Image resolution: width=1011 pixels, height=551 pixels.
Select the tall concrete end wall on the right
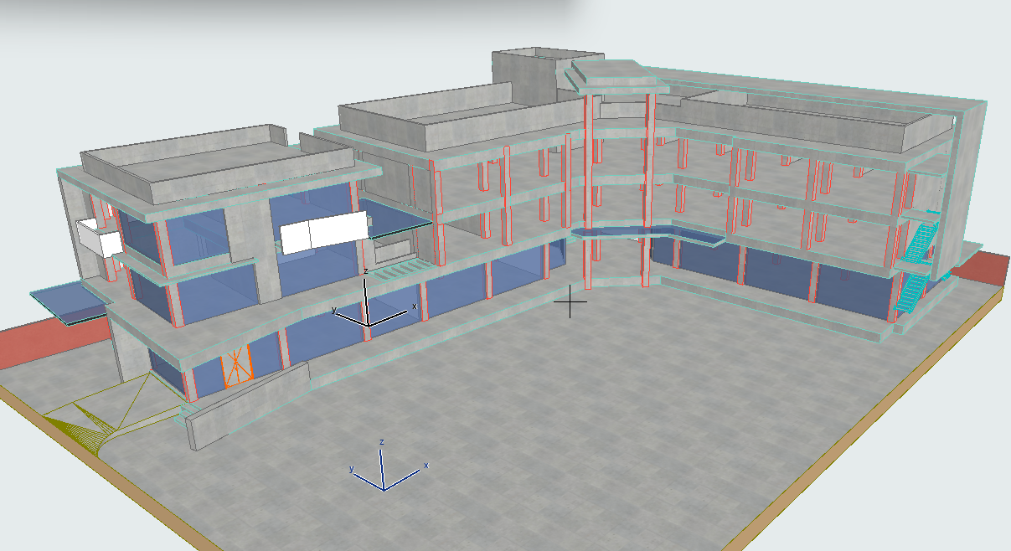968,184
